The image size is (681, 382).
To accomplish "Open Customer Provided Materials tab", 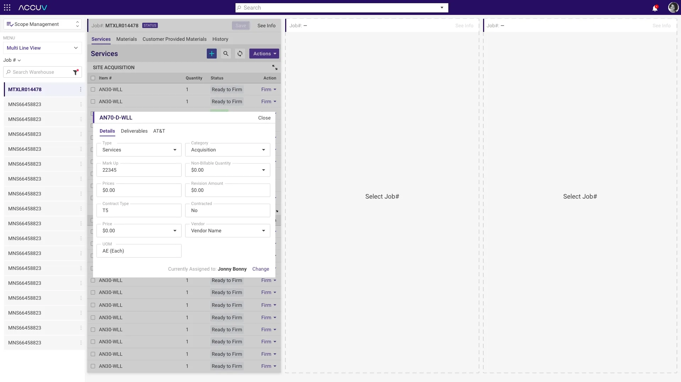I will [175, 39].
